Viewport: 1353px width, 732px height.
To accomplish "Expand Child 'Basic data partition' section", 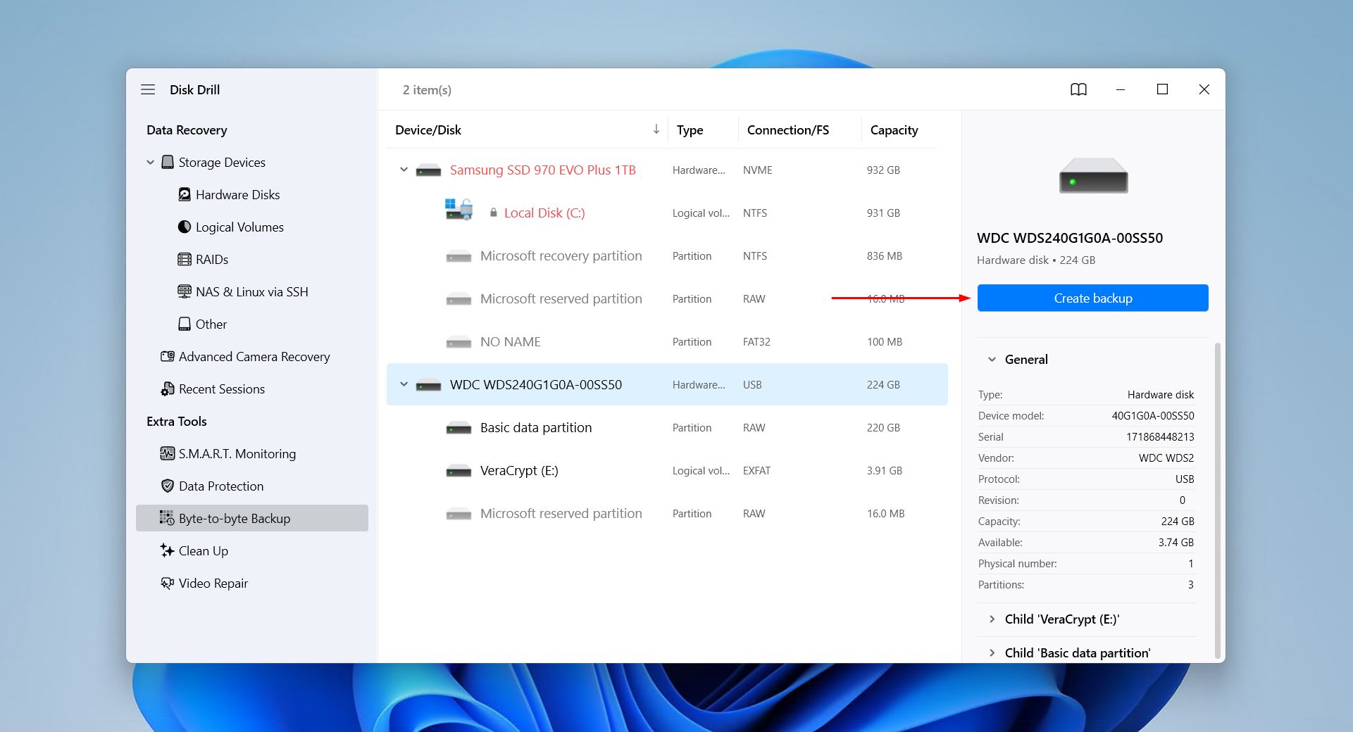I will [992, 652].
